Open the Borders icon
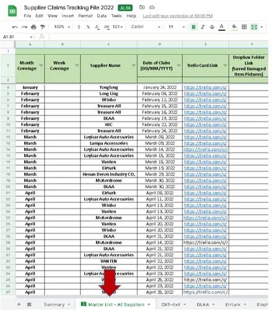Image resolution: width=272 pixels, height=314 pixels. [244, 27]
